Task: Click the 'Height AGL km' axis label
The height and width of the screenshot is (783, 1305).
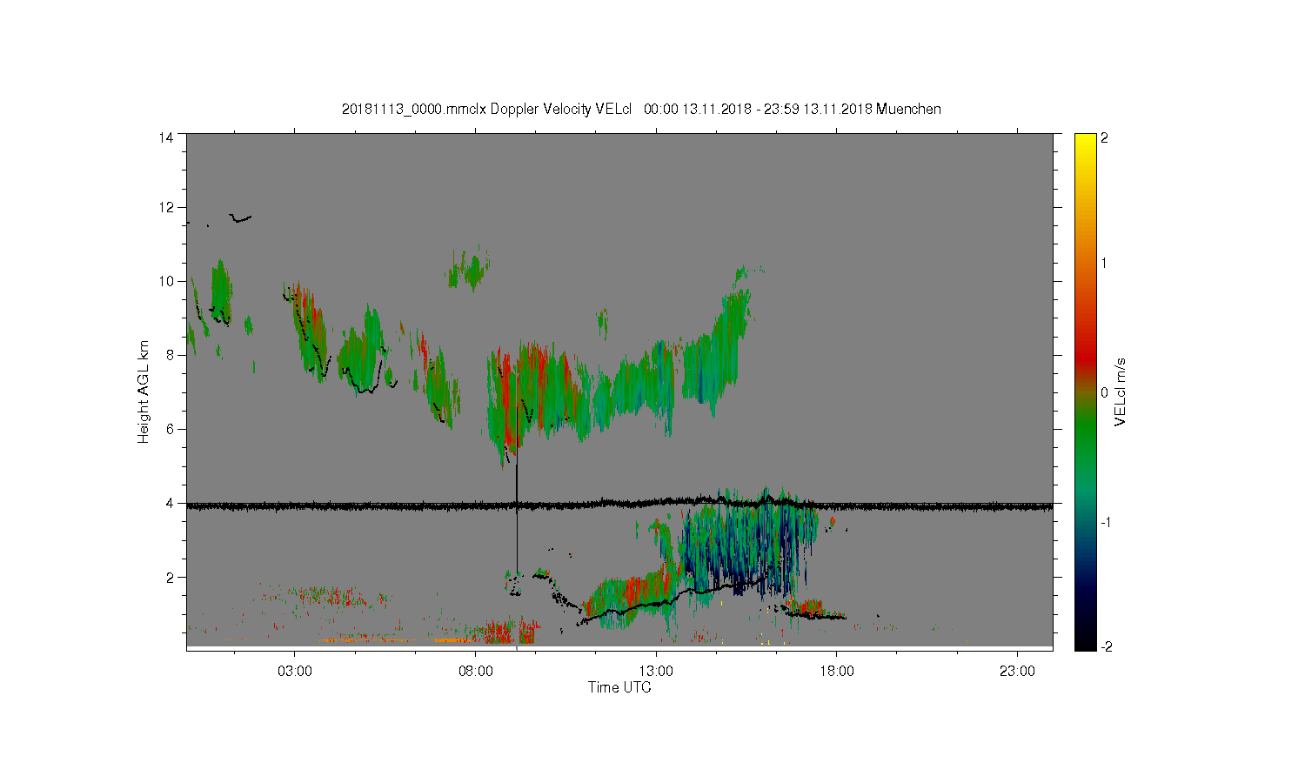Action: [x=144, y=391]
